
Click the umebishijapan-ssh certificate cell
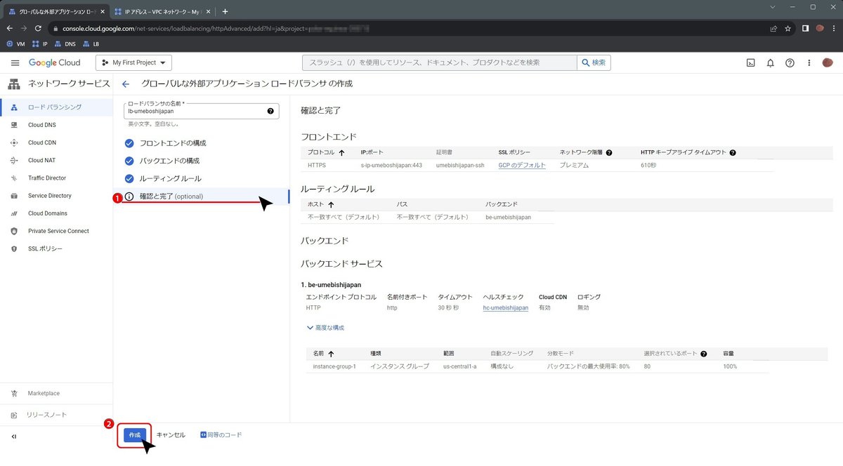coord(460,166)
